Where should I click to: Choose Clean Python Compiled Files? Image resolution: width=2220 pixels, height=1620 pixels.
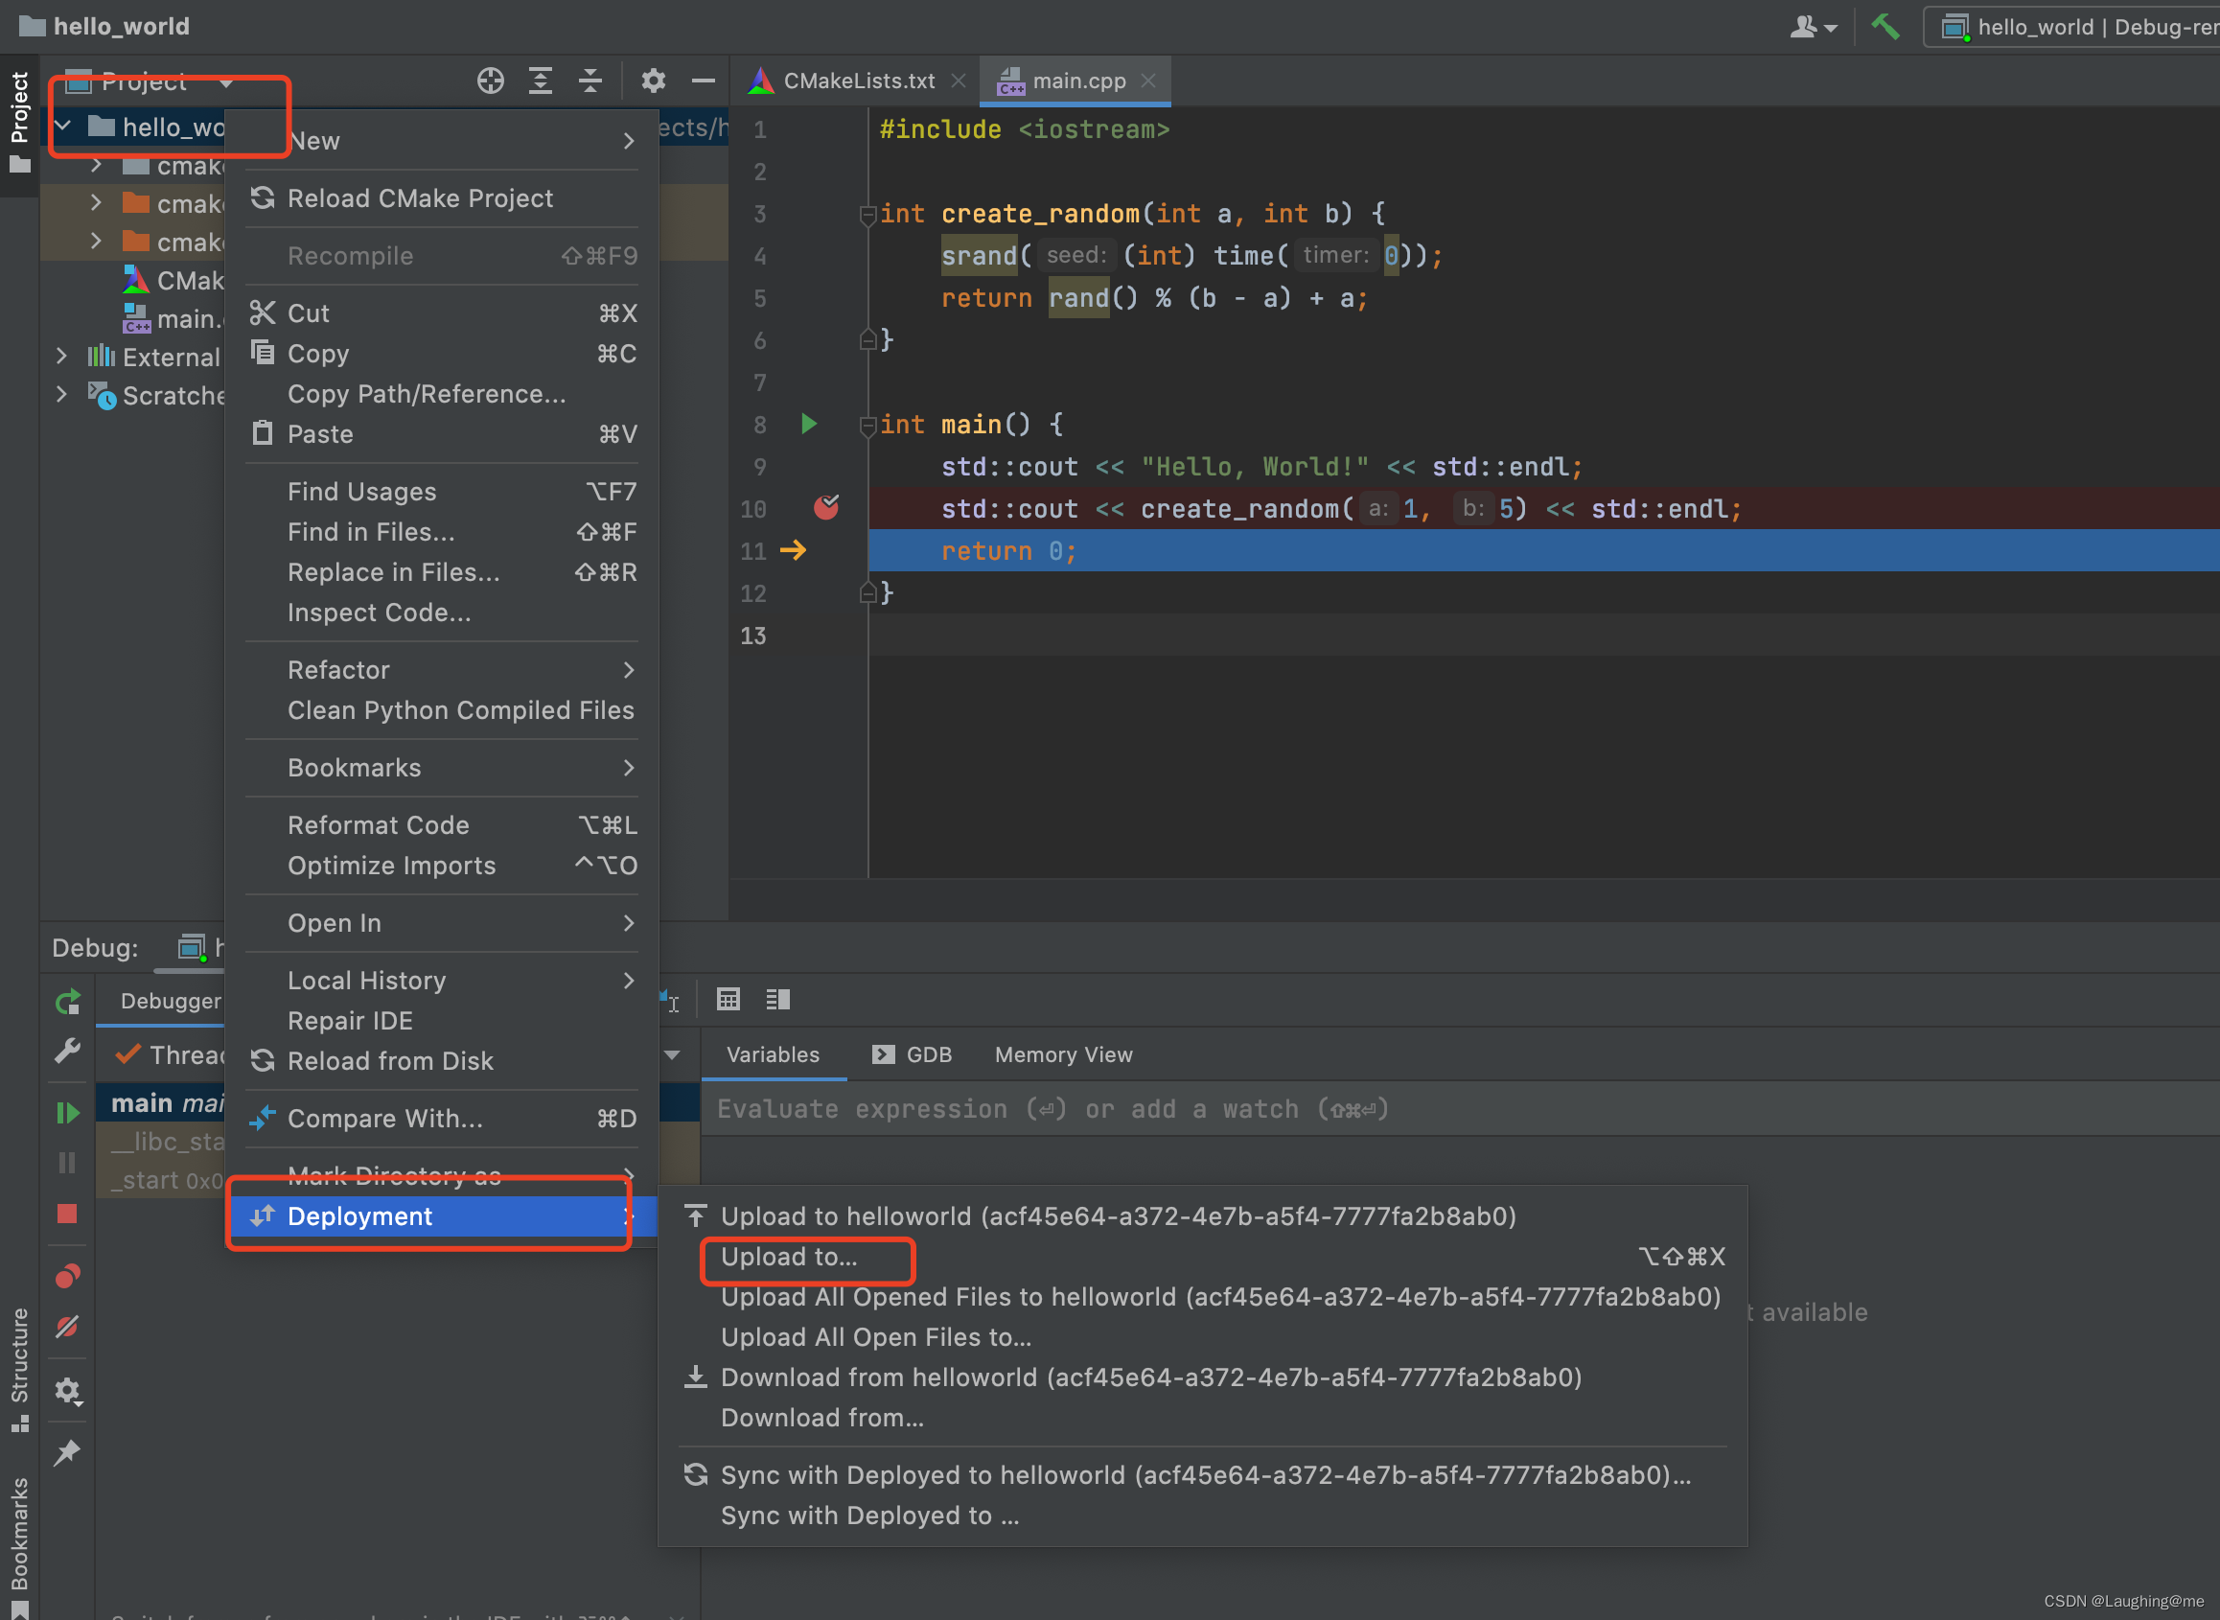pos(441,710)
